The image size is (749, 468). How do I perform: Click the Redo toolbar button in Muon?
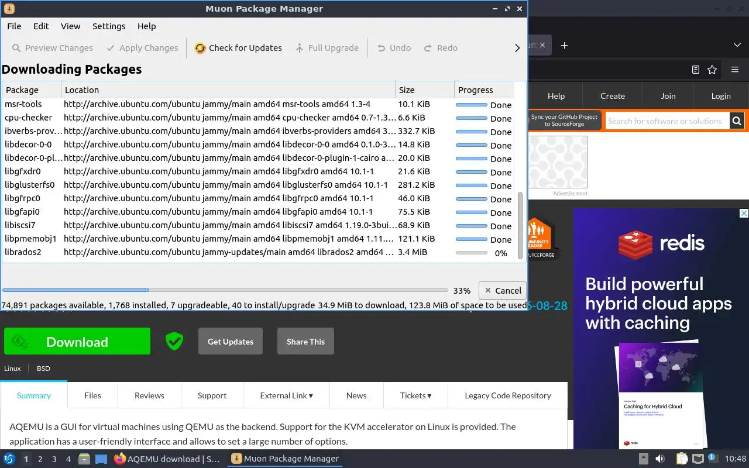tap(441, 48)
